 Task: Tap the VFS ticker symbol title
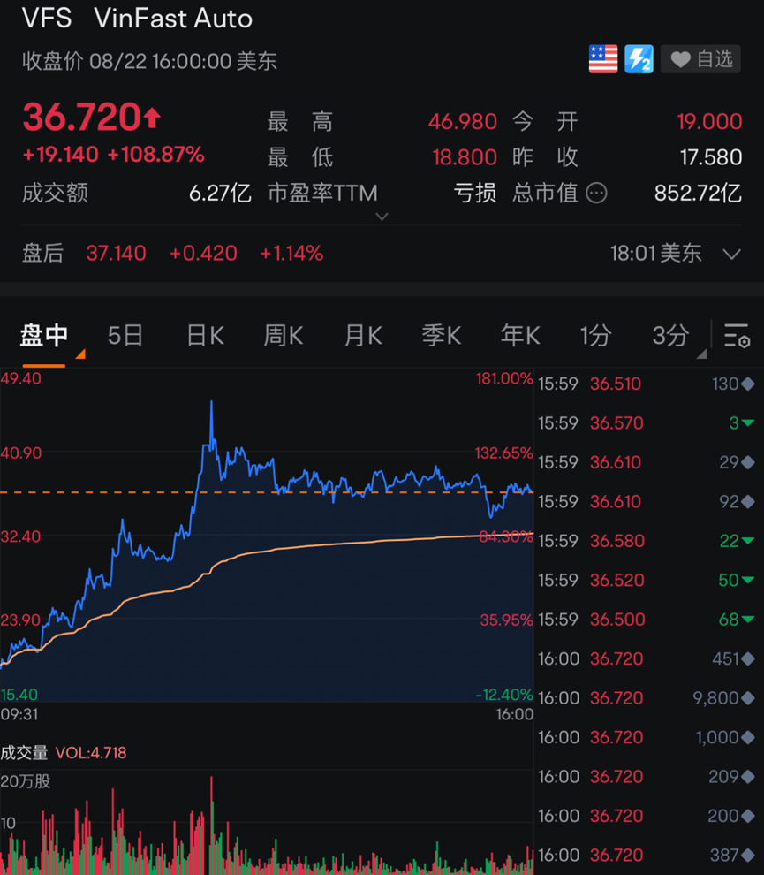pyautogui.click(x=47, y=19)
